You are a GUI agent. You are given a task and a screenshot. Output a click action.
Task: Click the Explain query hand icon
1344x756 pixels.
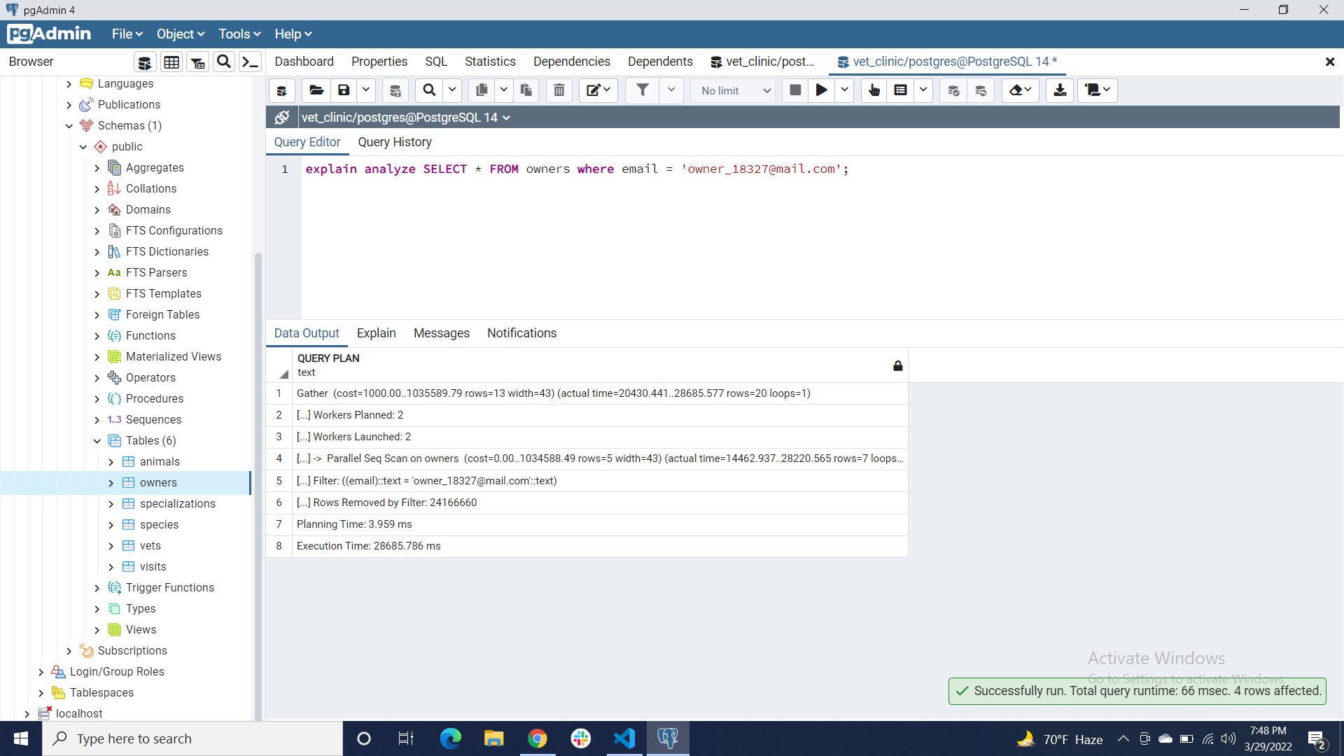(x=874, y=90)
